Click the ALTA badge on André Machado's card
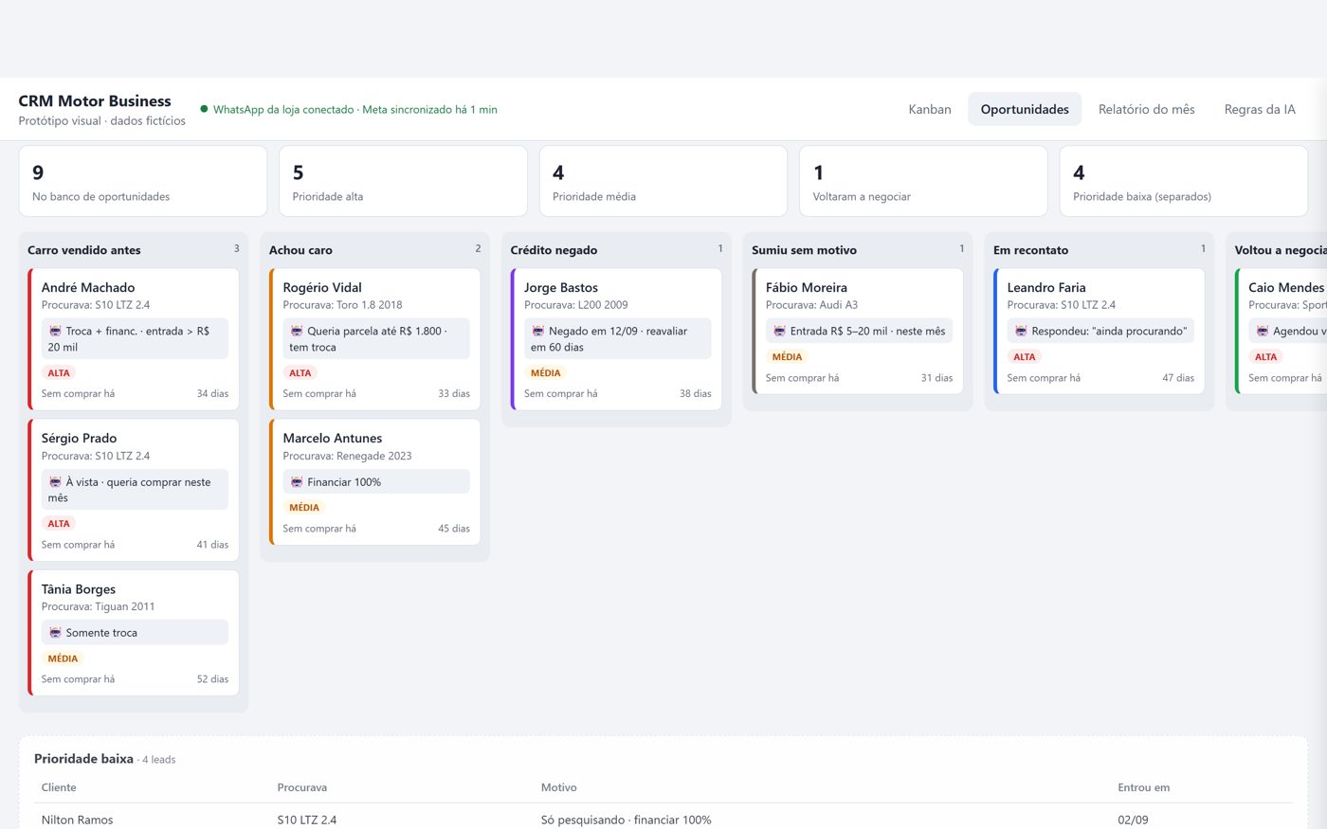This screenshot has width=1327, height=829. (x=59, y=373)
